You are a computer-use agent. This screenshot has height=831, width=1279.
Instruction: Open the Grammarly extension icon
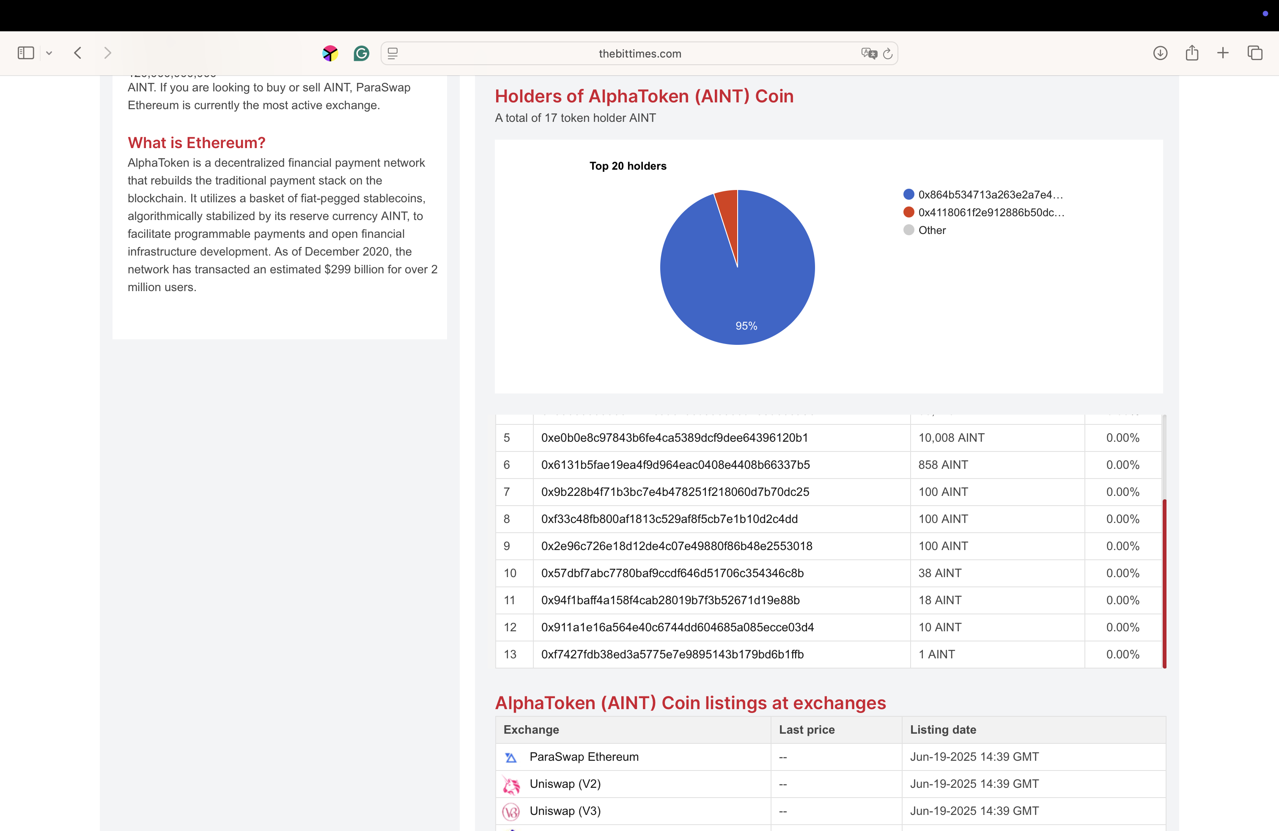[361, 53]
